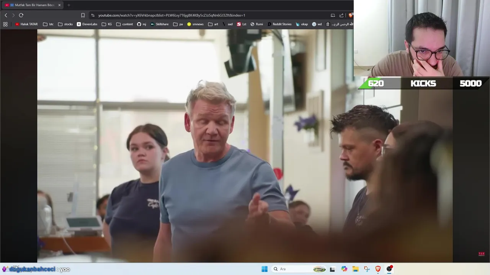Open the Lst bookmark
The height and width of the screenshot is (275, 490).
click(242, 24)
